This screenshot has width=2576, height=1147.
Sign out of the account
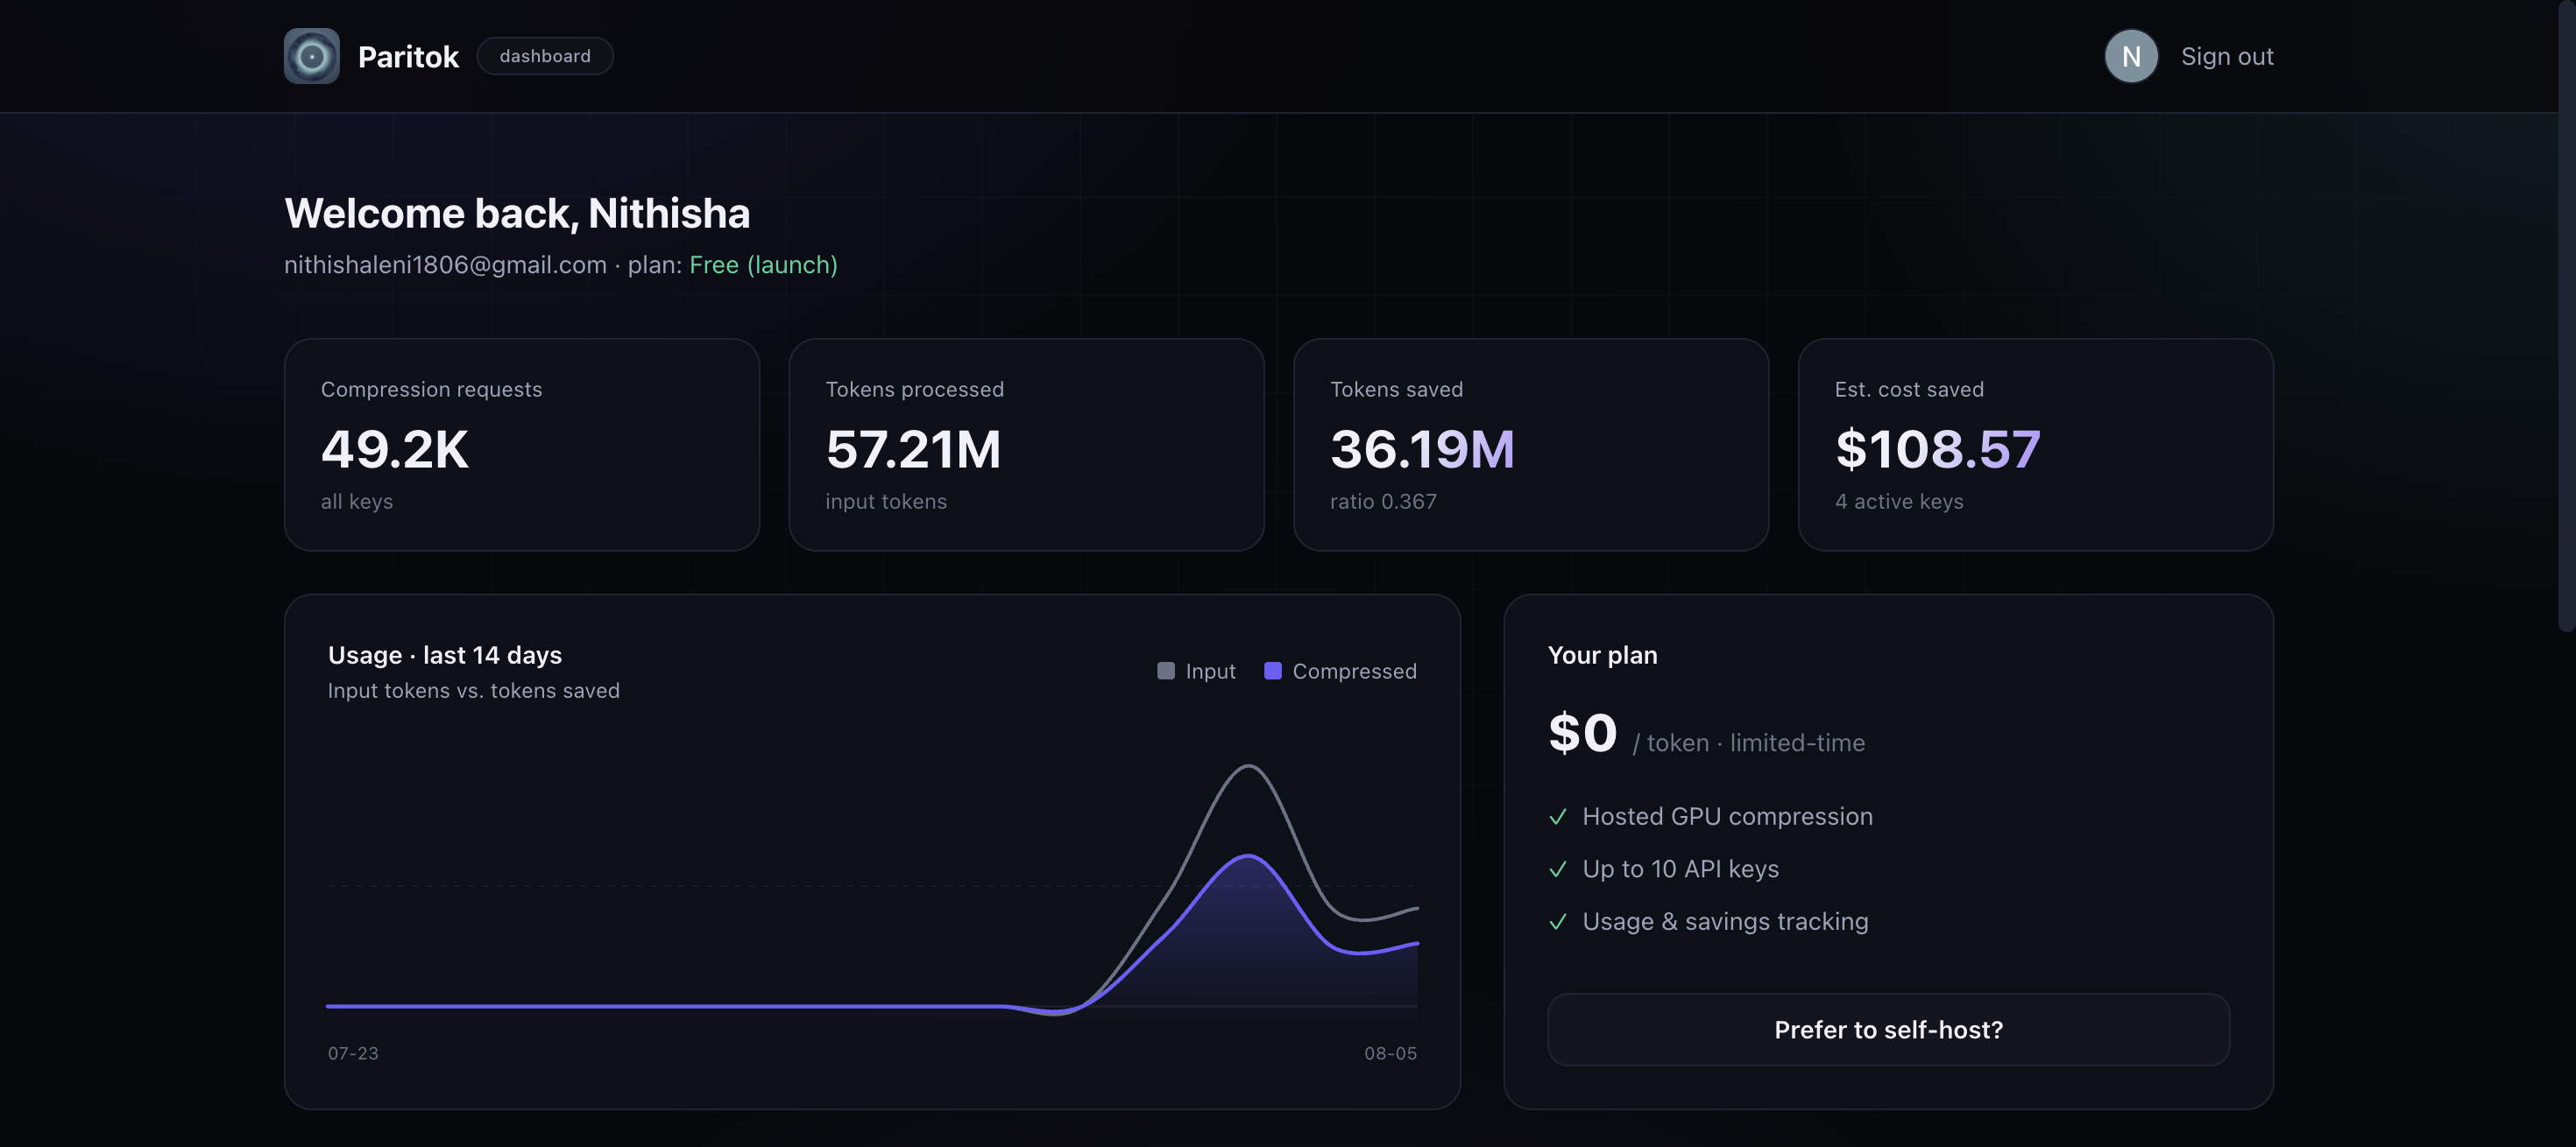pos(2227,57)
